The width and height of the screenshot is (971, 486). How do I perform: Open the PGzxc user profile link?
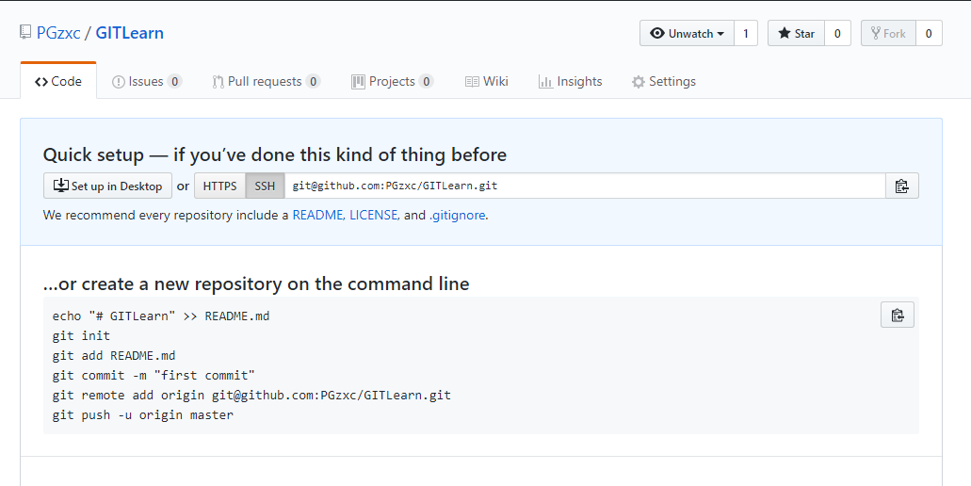click(x=58, y=33)
